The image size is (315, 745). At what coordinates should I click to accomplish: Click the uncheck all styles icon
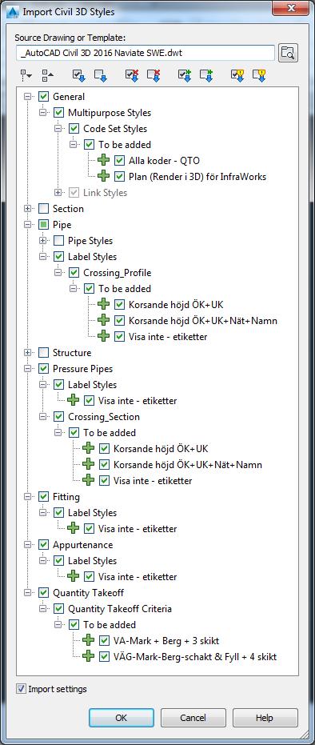[101, 75]
